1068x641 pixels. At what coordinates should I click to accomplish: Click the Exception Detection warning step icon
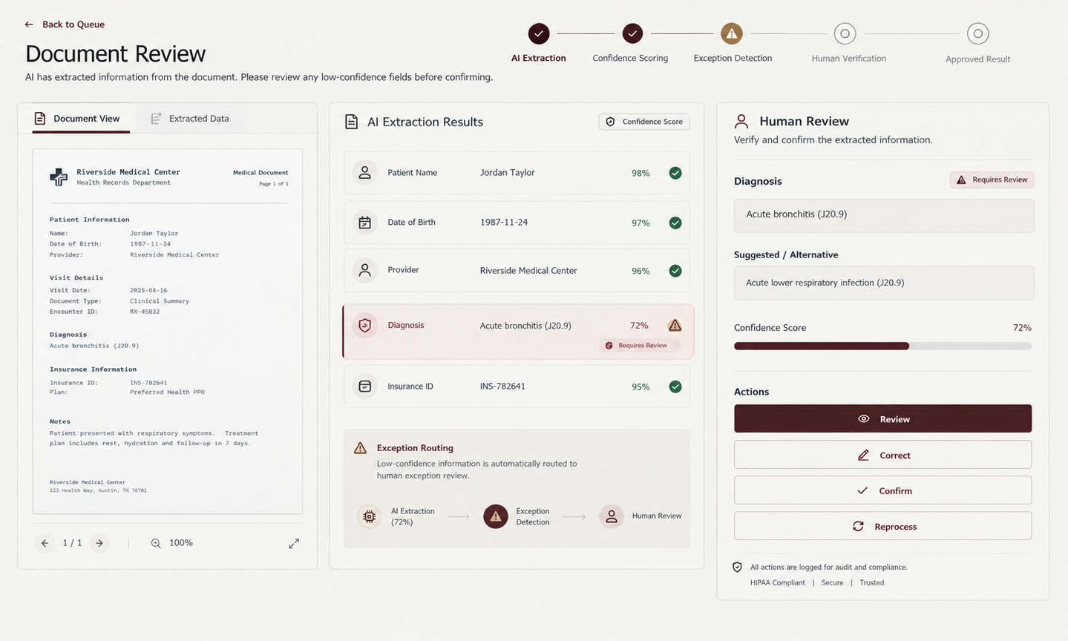point(732,33)
